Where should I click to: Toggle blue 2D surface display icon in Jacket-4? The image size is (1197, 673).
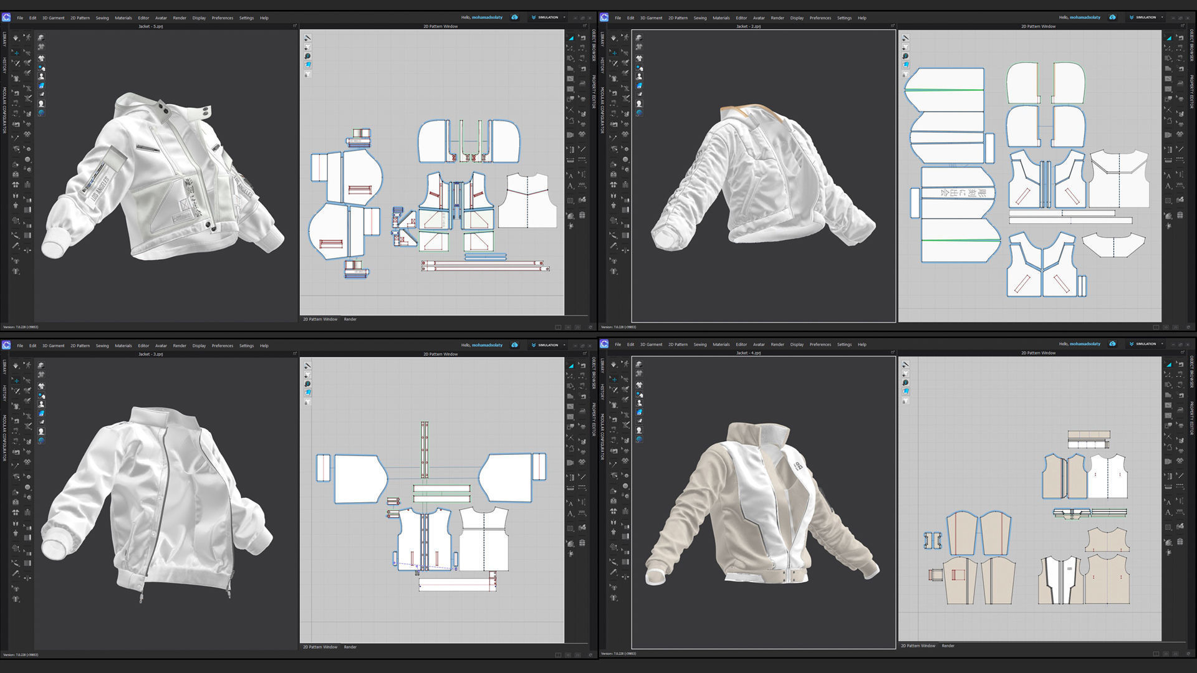pyautogui.click(x=905, y=391)
